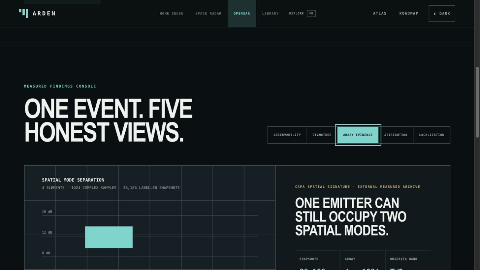Switch to the Attribution view tab
The width and height of the screenshot is (480, 270).
(x=396, y=135)
